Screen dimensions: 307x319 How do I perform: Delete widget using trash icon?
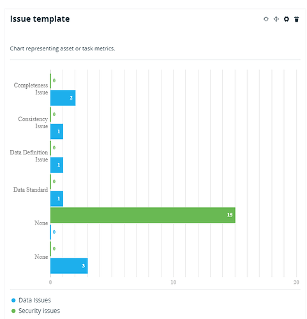[x=296, y=19]
